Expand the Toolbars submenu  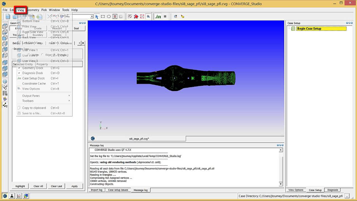click(x=44, y=101)
